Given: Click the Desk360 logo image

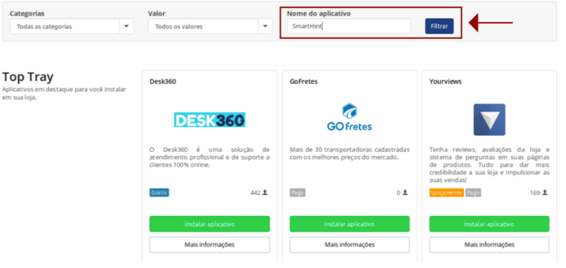Looking at the screenshot, I should pos(209,119).
